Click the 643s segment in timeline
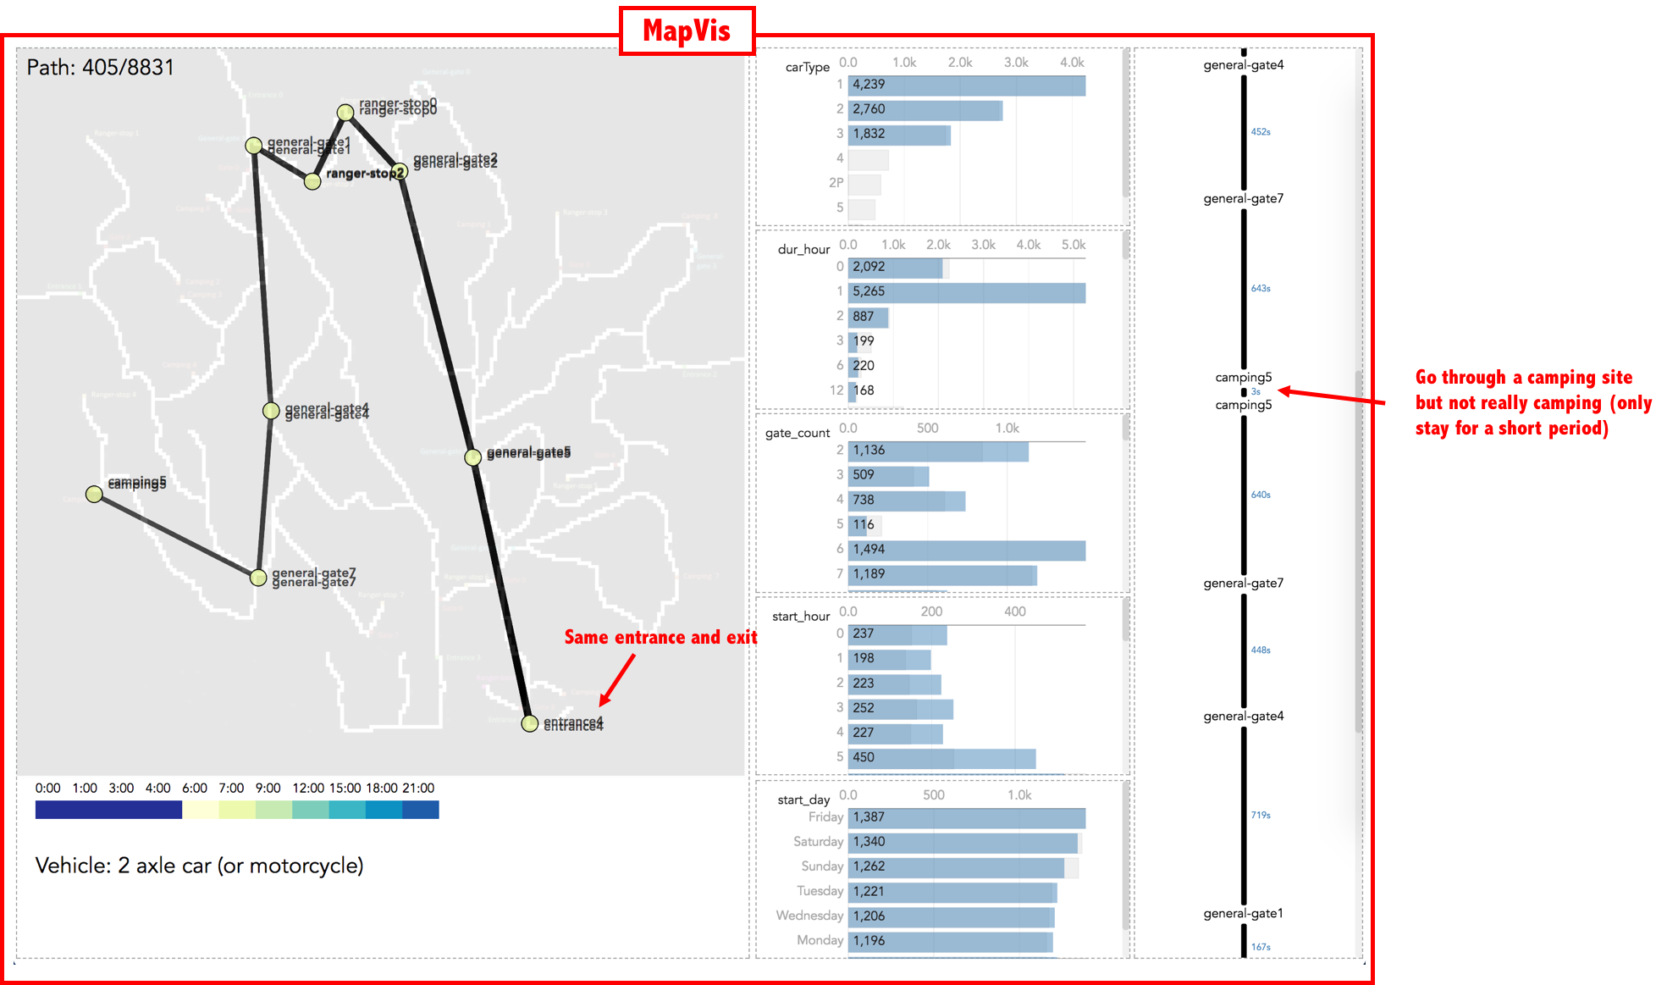This screenshot has width=1667, height=985. [1244, 288]
